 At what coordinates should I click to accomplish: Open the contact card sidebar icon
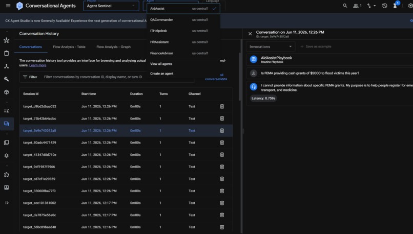click(7, 188)
